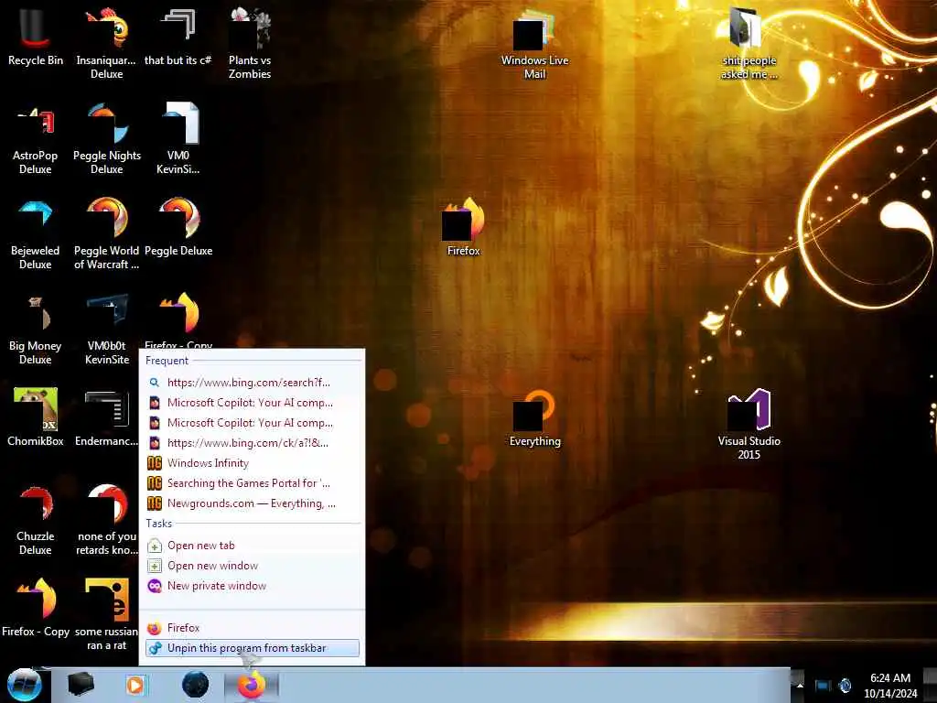This screenshot has width=937, height=703.
Task: Open 'Searching the Games Portal for' entry
Action: tap(252, 483)
